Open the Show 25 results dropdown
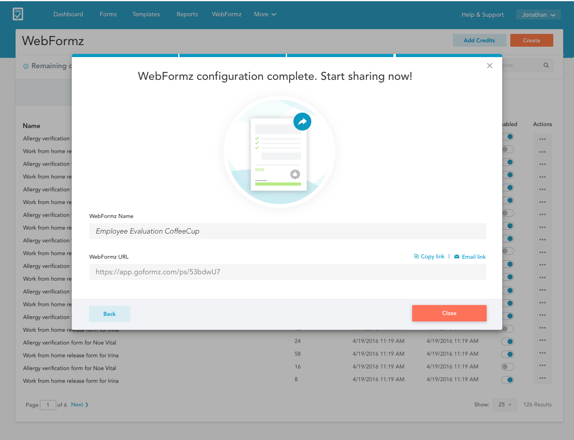Screen dimensions: 574x440 click(x=505, y=404)
